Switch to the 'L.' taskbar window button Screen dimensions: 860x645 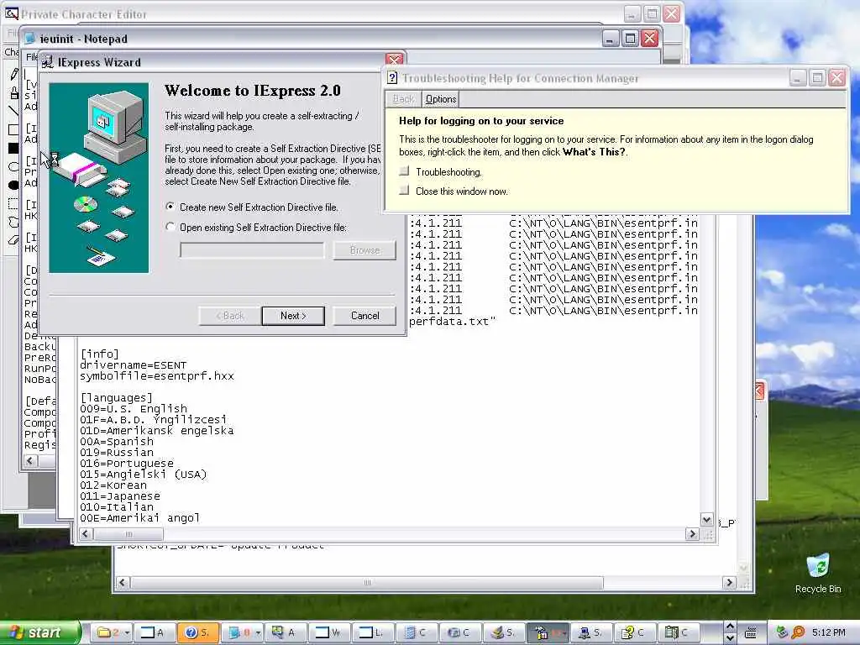pyautogui.click(x=372, y=632)
